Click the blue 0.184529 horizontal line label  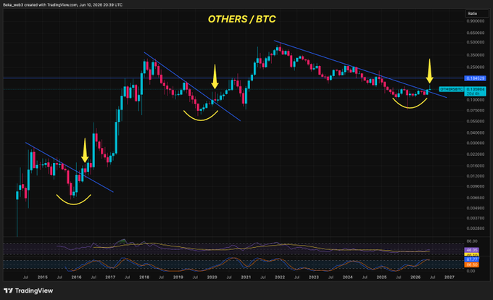[475, 78]
